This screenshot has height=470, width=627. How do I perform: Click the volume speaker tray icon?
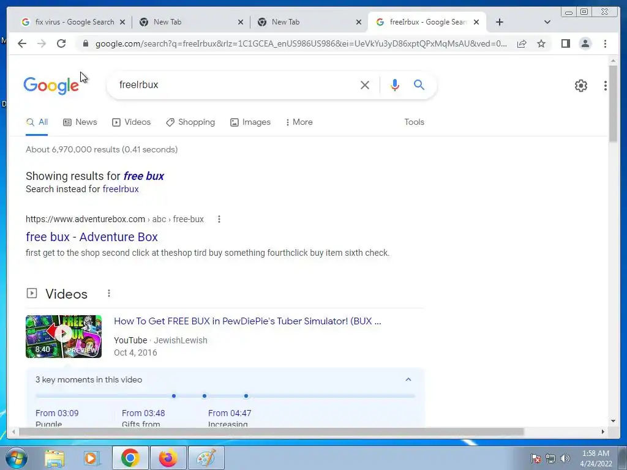(565, 458)
